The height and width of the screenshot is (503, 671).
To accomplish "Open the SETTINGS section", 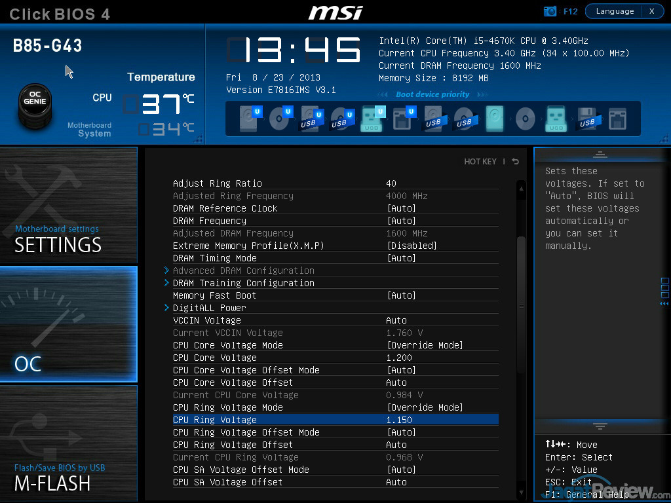I will [x=68, y=205].
